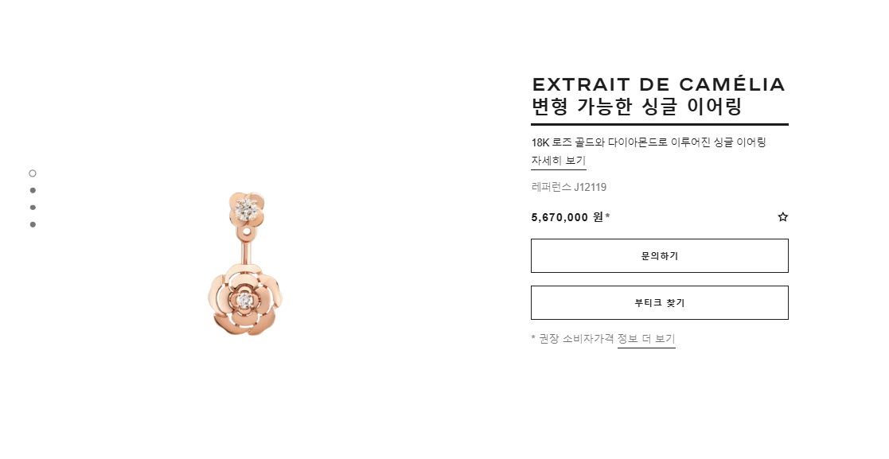Select the 변형 가능한 싱글 이어링 subtitle
The width and height of the screenshot is (889, 459).
coord(636,107)
